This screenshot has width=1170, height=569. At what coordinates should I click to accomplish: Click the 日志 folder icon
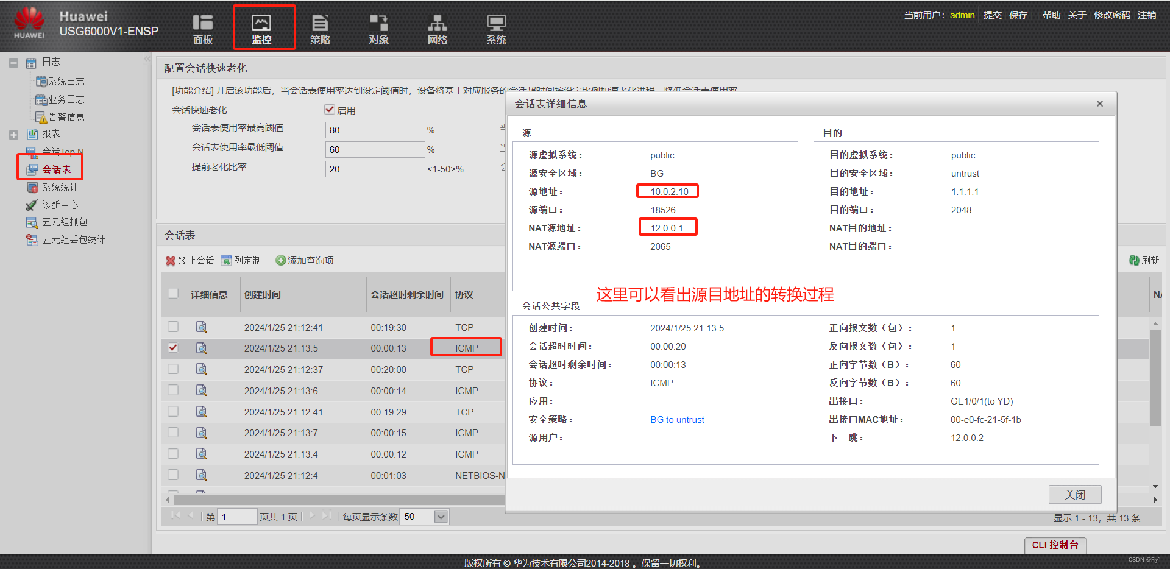(x=31, y=63)
